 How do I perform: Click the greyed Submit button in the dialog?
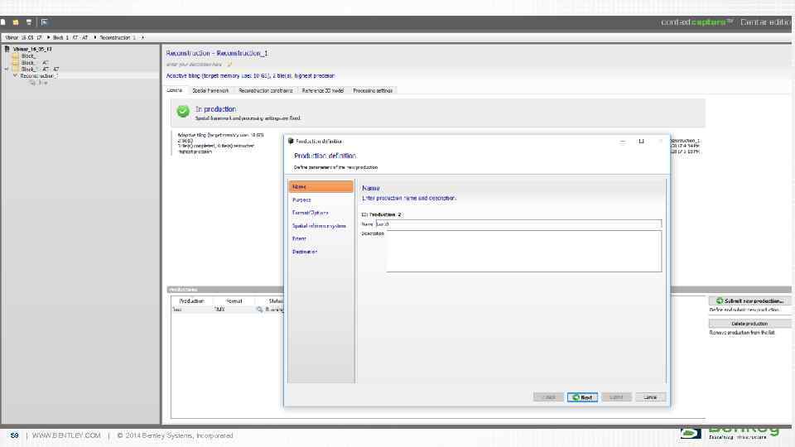tap(616, 397)
